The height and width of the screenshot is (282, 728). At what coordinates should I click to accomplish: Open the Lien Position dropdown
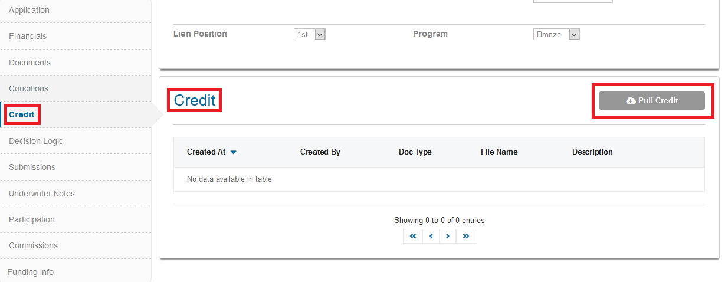310,34
